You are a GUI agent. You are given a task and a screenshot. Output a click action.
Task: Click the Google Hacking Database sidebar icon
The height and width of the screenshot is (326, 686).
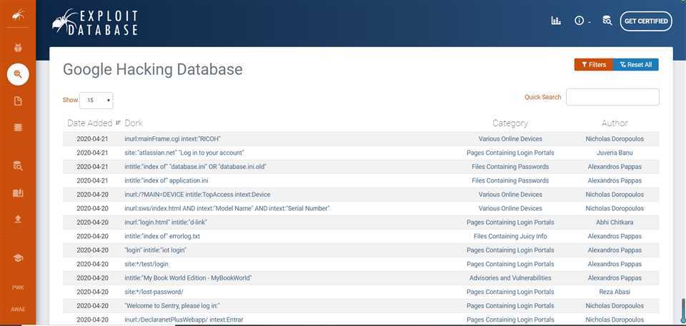[x=18, y=74]
